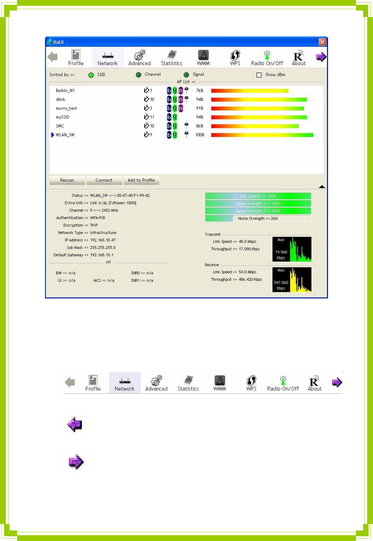This screenshot has width=373, height=541.
Task: Open the Statistics page in the RaUI window
Action: click(171, 58)
